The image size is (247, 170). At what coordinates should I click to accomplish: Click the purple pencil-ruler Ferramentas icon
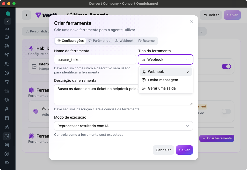coord(31,136)
